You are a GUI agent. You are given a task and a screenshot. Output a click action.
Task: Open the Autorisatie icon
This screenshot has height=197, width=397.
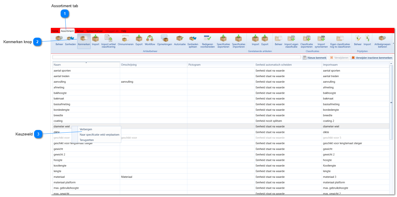tap(180, 41)
